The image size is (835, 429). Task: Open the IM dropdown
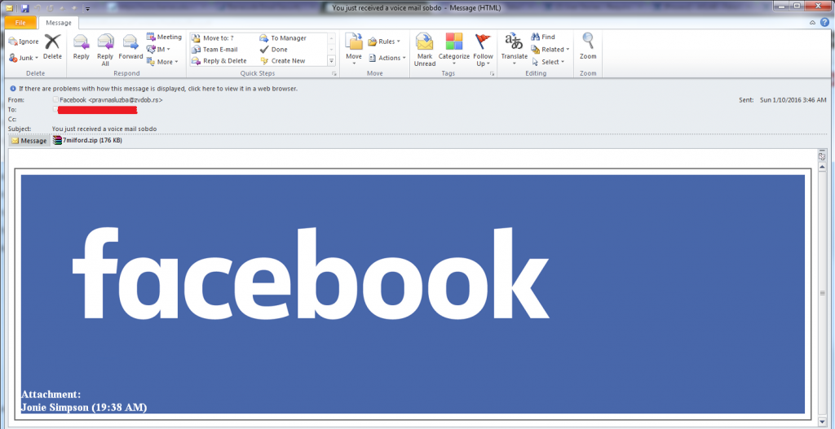159,50
